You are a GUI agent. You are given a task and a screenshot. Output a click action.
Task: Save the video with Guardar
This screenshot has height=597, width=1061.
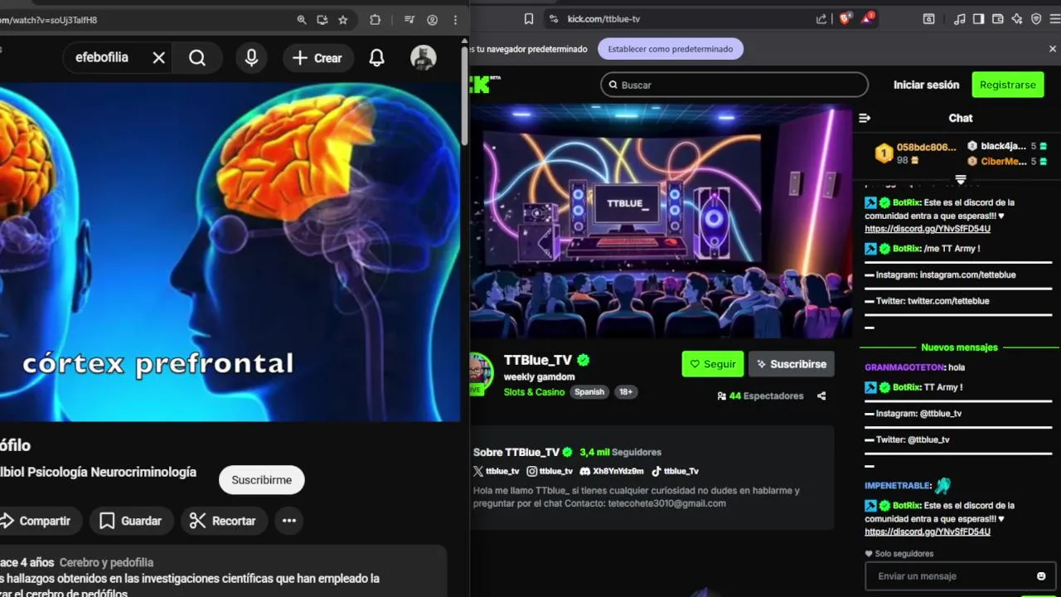(131, 521)
